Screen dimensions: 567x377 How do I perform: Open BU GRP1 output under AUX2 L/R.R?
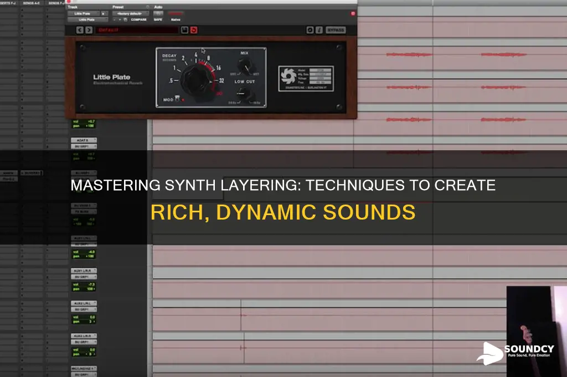[84, 342]
